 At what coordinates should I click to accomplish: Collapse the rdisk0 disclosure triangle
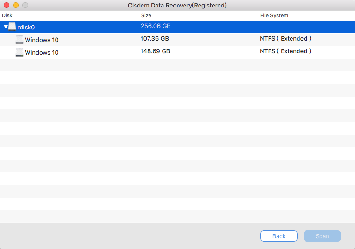coord(6,27)
